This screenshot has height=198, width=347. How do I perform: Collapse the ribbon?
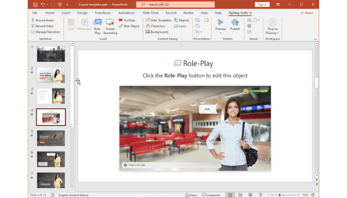point(315,39)
